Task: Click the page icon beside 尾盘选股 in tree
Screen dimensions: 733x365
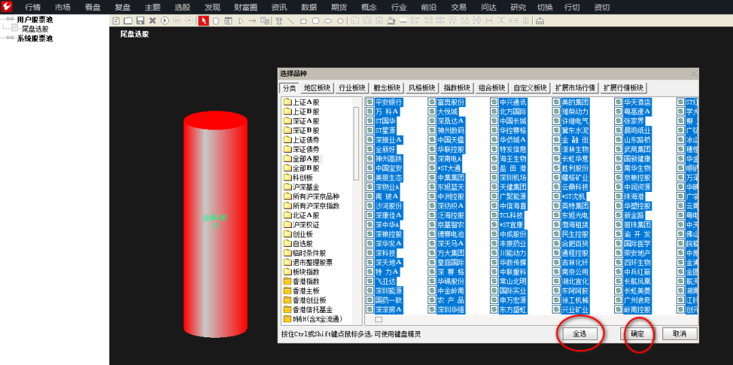Action: pos(16,28)
